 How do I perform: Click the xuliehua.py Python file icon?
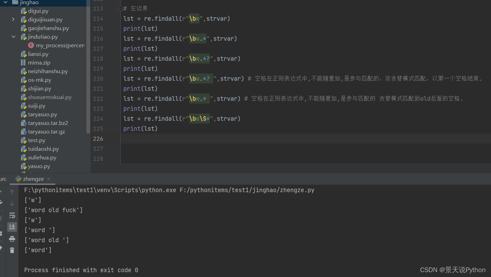pyautogui.click(x=23, y=158)
